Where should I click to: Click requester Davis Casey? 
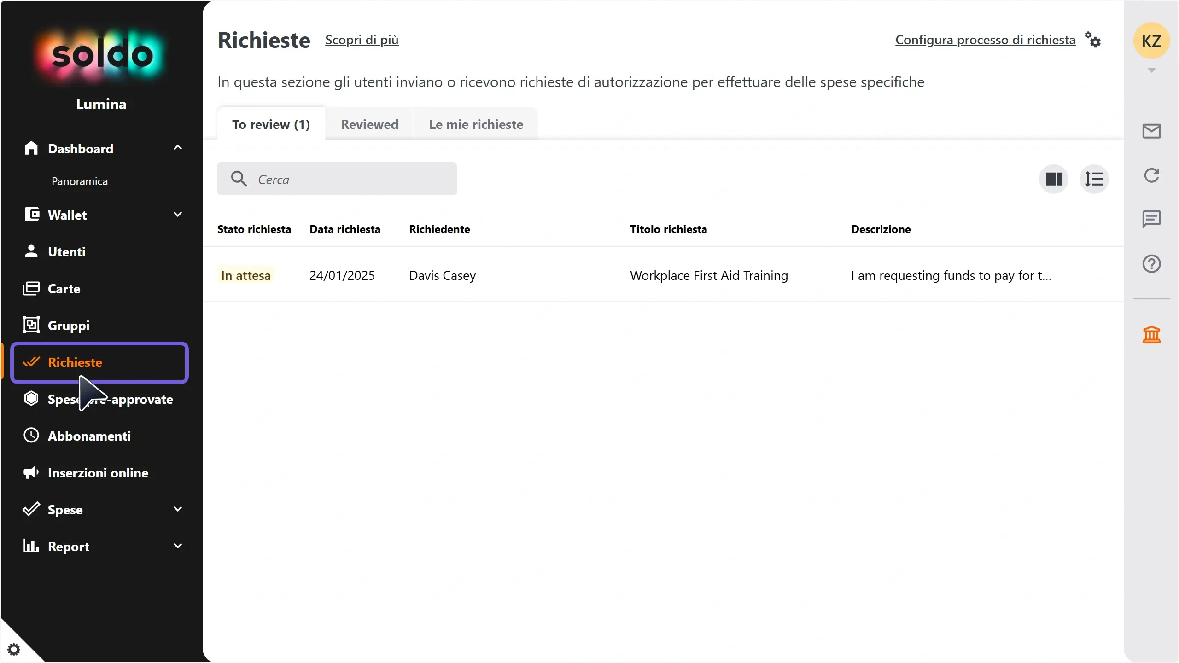pos(442,275)
